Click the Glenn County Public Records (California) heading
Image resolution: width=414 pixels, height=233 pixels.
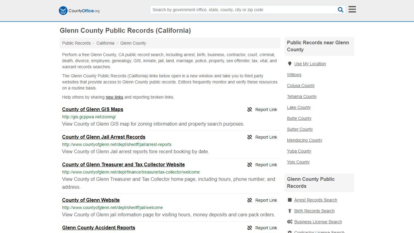[x=125, y=31]
